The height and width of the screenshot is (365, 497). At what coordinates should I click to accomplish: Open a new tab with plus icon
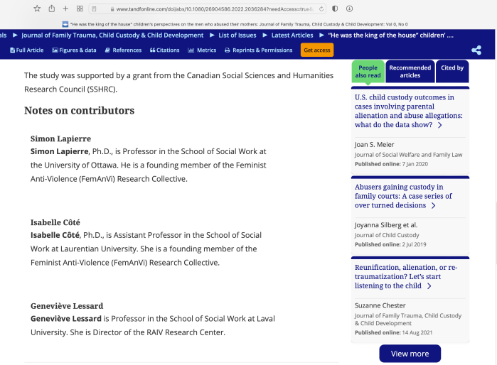pos(65,9)
